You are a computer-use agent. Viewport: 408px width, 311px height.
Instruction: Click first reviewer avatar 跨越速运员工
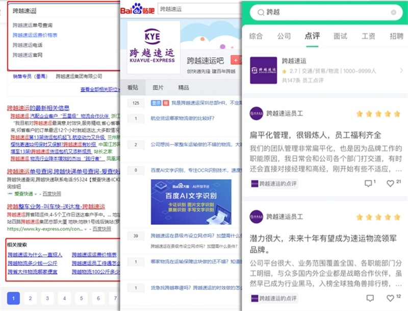(257, 113)
